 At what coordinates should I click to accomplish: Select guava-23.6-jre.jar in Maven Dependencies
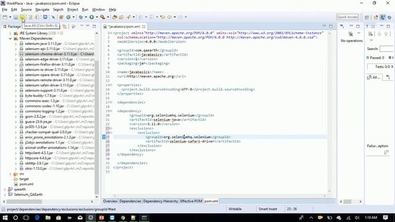[x=38, y=121]
